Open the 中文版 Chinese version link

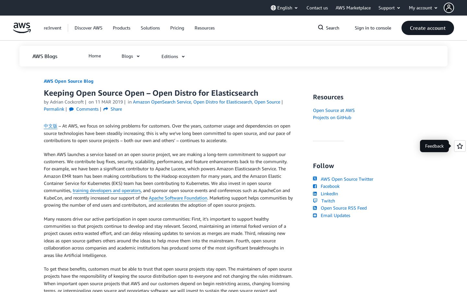click(51, 126)
